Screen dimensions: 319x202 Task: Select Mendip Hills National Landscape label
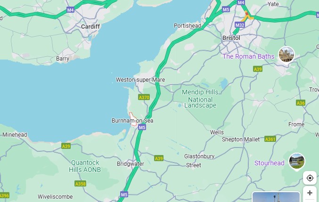click(200, 99)
